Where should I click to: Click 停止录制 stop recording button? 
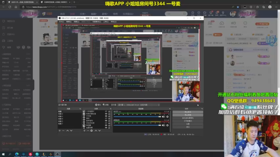(x=188, y=115)
